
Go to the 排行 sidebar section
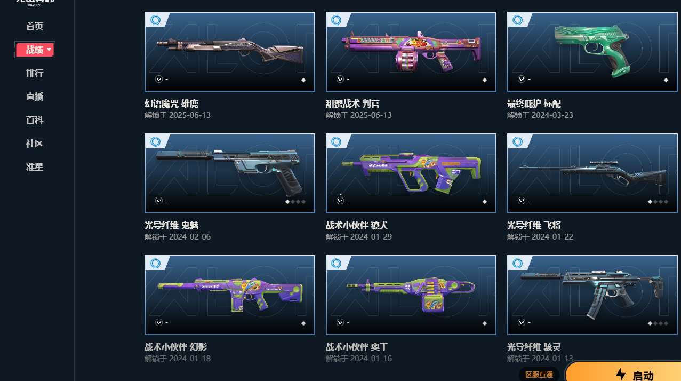[x=35, y=73]
